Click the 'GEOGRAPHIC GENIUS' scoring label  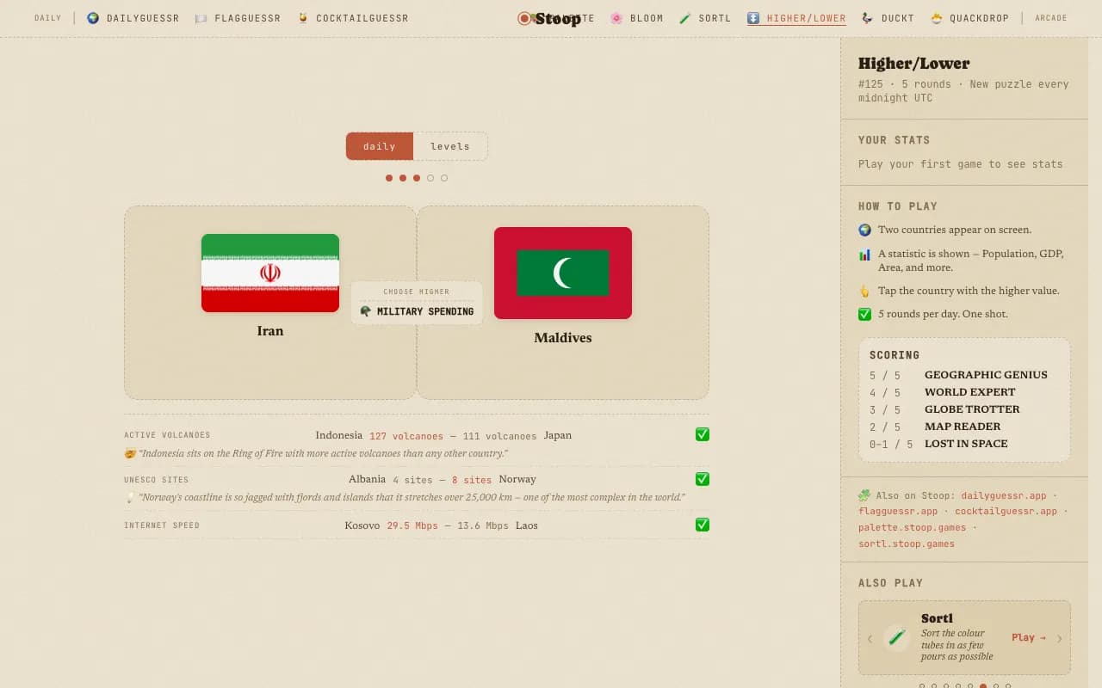[x=986, y=375]
